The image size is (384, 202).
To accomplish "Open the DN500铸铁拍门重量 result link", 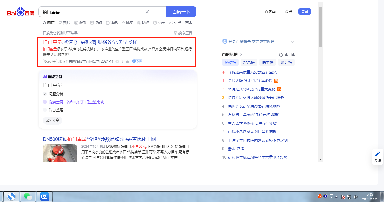I will [x=99, y=139].
